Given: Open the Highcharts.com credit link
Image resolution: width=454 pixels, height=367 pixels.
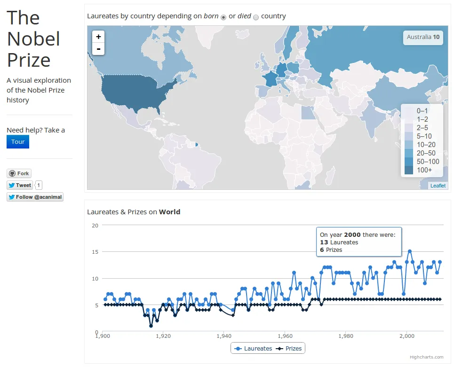Looking at the screenshot, I should 426,357.
